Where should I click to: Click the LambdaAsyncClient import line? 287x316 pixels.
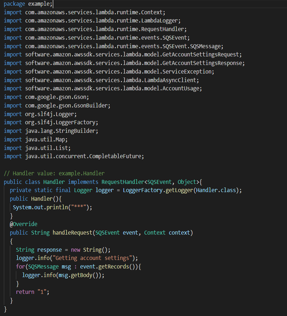(101, 80)
